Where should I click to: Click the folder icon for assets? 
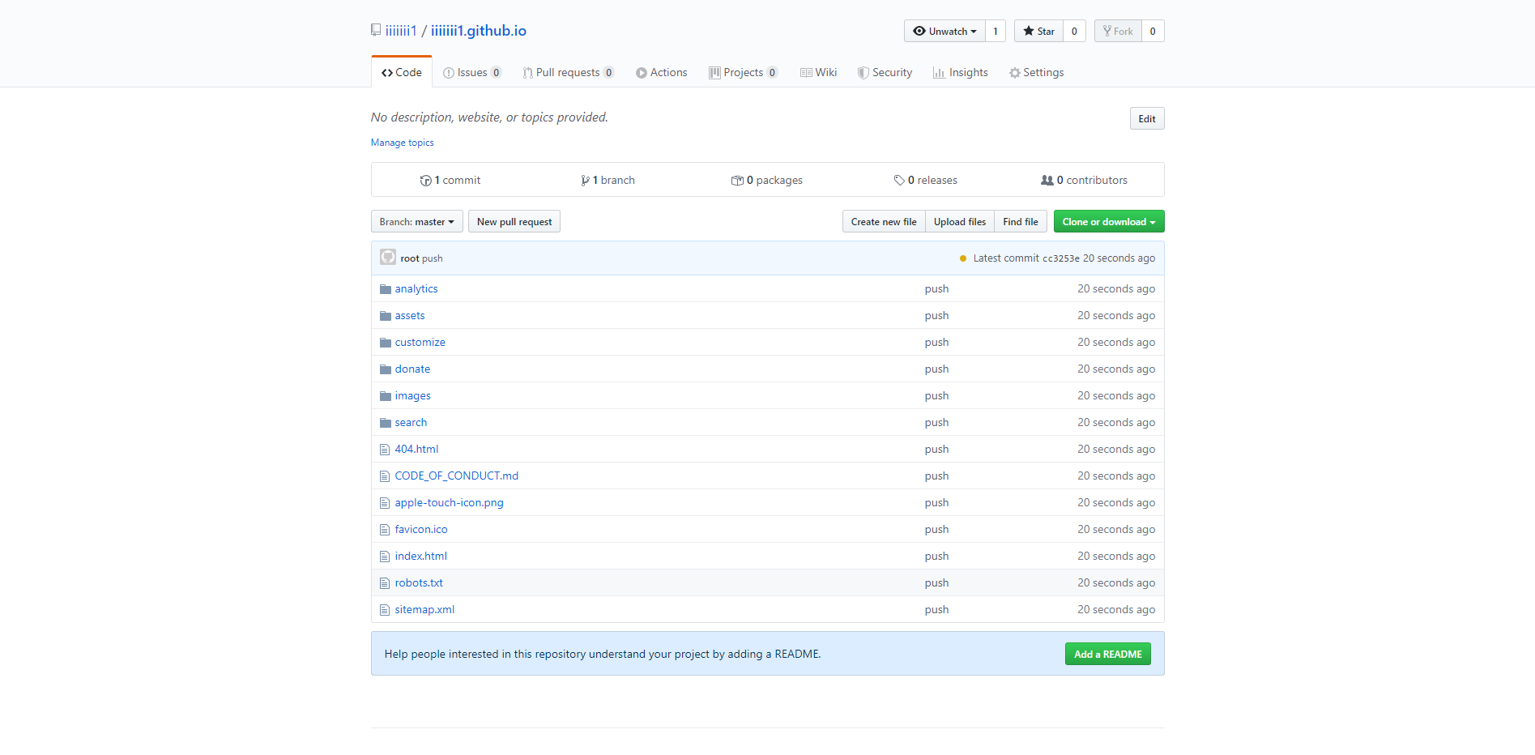click(386, 316)
